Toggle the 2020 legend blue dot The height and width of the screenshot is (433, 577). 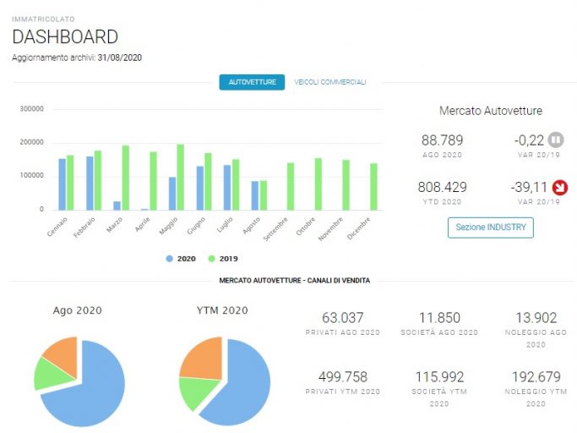point(169,259)
